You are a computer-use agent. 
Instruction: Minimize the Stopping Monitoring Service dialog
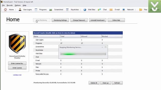102,47
